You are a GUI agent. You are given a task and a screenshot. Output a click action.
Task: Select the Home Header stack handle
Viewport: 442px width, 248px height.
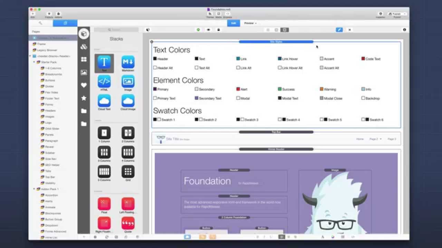click(276, 149)
